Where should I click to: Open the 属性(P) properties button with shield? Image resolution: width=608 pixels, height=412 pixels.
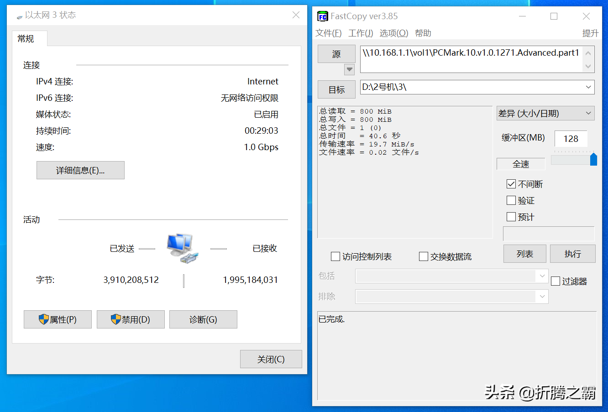[x=58, y=319]
